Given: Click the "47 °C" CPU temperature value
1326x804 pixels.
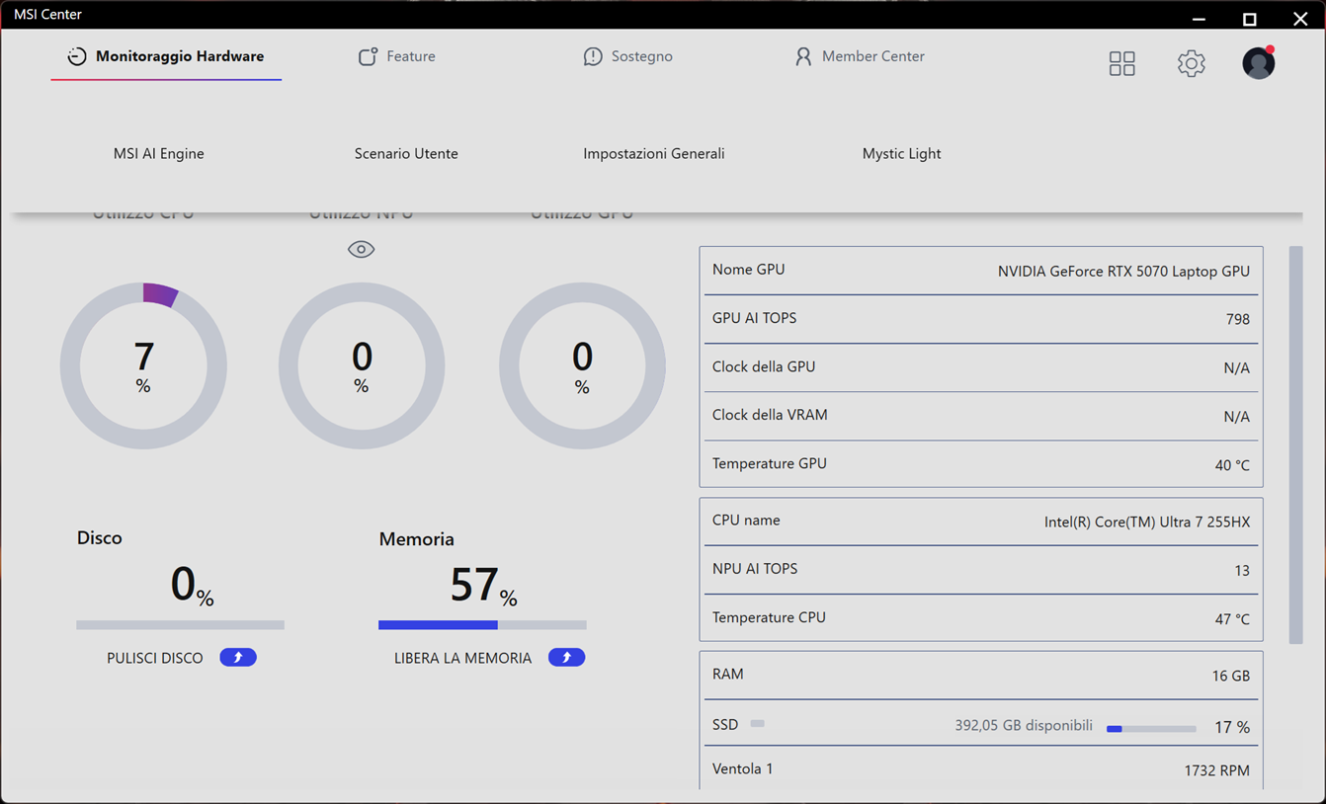Looking at the screenshot, I should point(1232,619).
